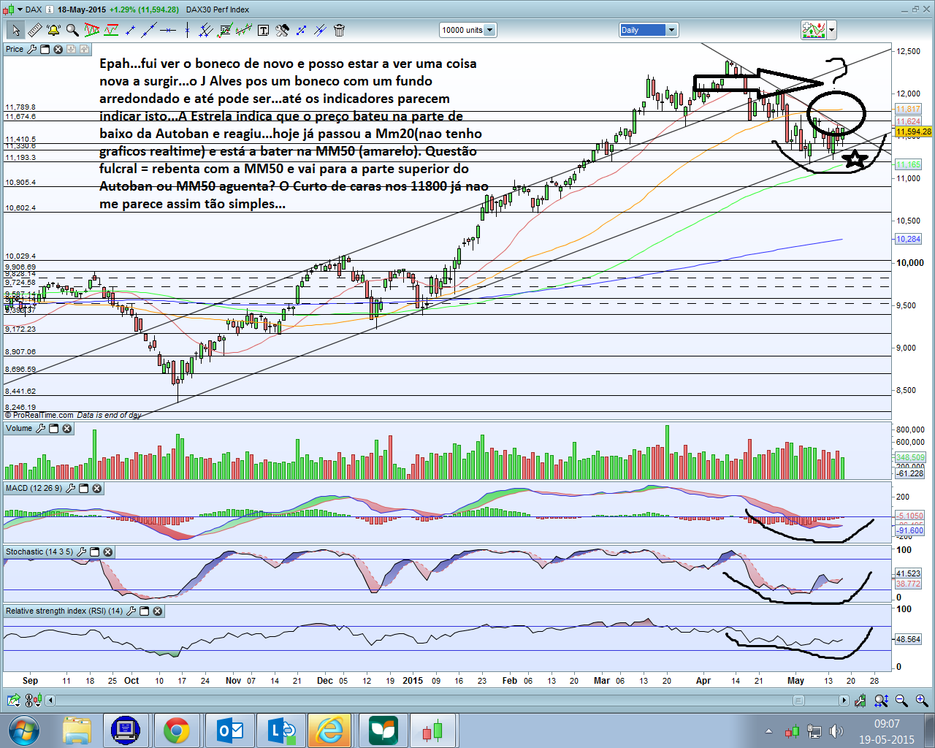The image size is (935, 748).
Task: Select the vertical line tool
Action: coord(187,30)
